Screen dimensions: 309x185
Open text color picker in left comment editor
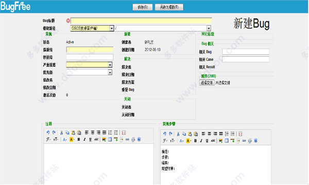click(65, 139)
